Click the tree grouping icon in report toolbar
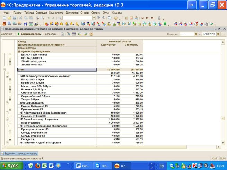This screenshot has width=227, height=170. pyautogui.click(x=69, y=34)
